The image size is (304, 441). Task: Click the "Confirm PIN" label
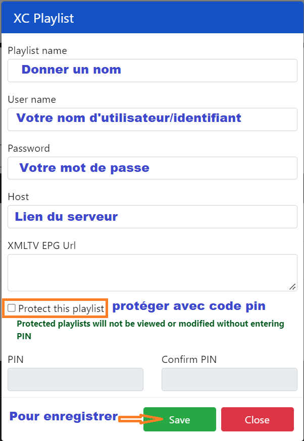click(189, 360)
